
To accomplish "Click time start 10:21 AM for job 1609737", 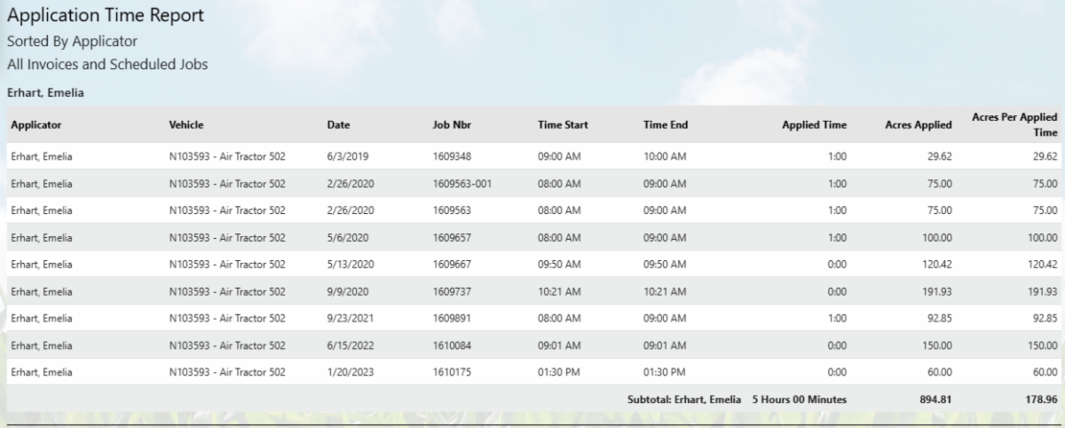I will 559,291.
